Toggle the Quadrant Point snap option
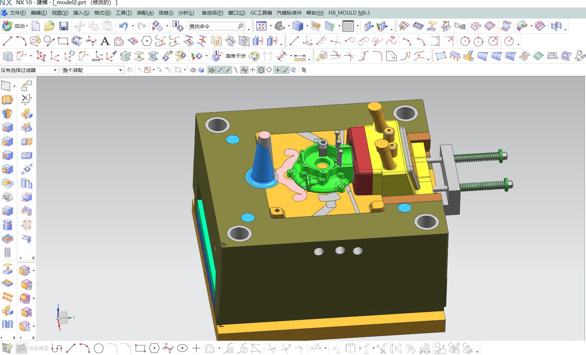586x355 pixels. coord(269,70)
